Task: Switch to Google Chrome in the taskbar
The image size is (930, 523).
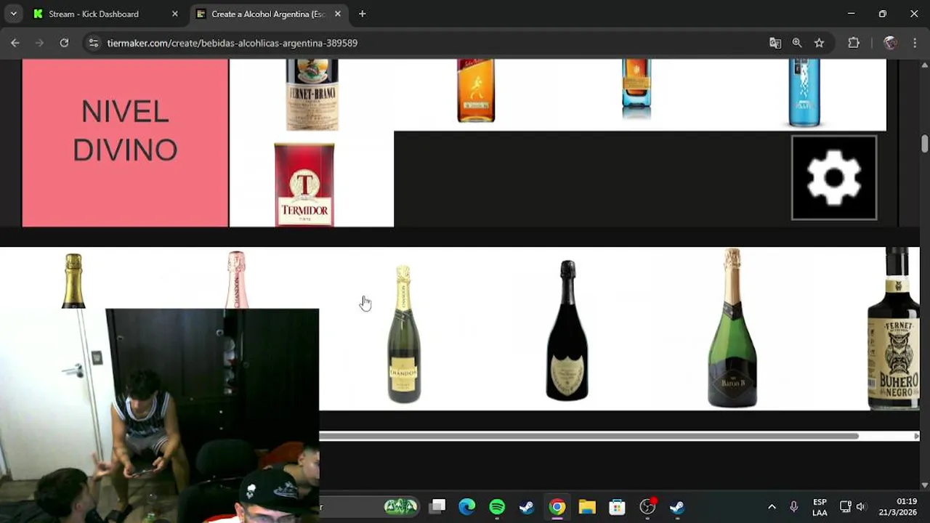Action: click(557, 506)
